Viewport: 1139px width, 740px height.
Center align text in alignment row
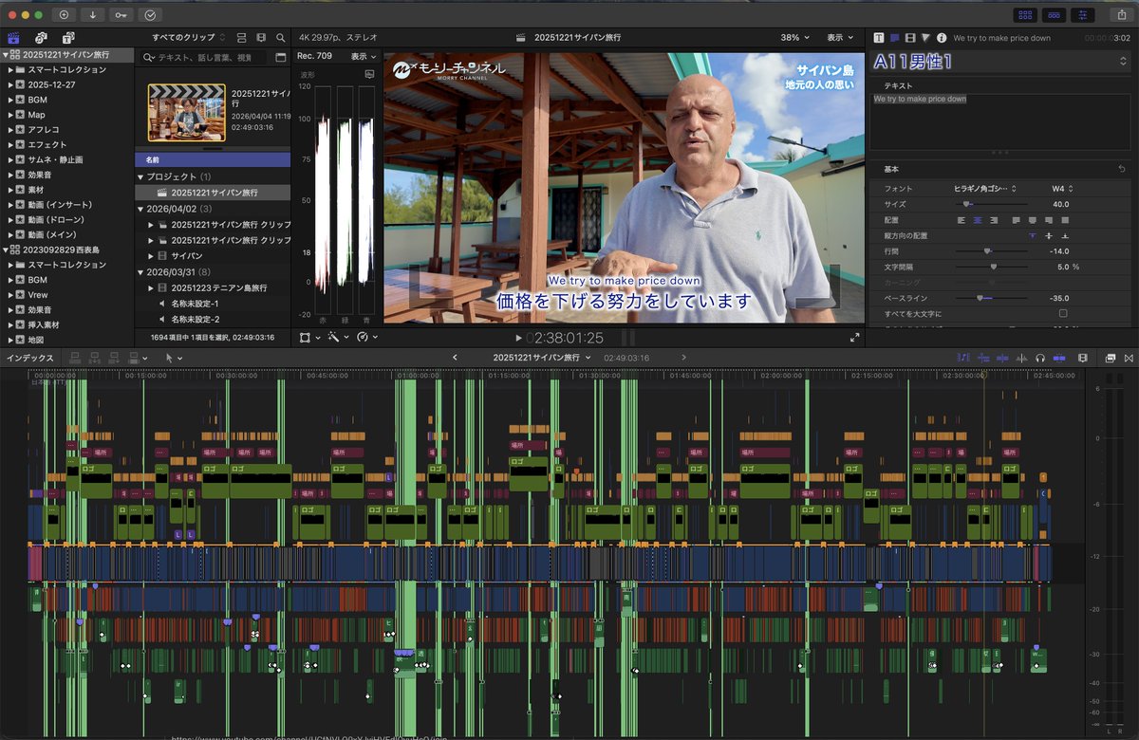977,220
